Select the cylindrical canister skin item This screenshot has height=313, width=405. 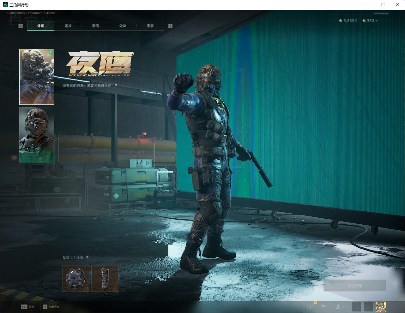[105, 278]
